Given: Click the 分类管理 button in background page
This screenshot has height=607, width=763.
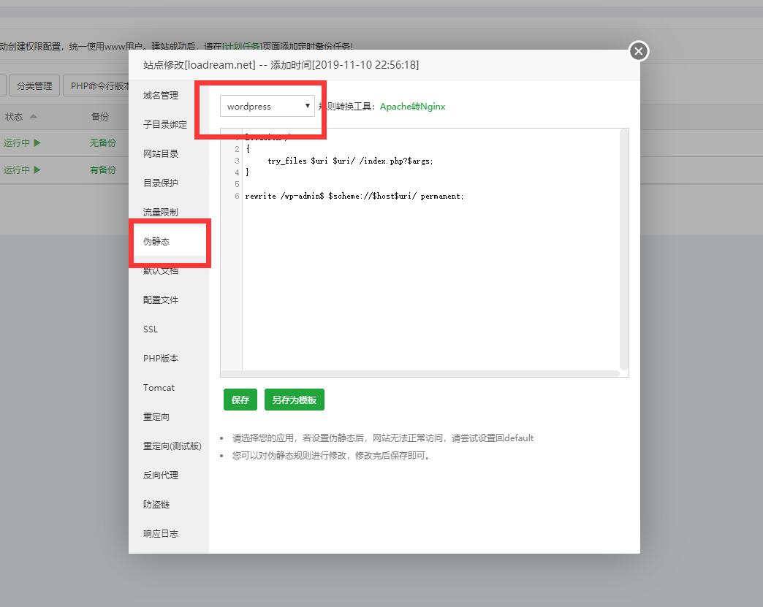Looking at the screenshot, I should [34, 85].
